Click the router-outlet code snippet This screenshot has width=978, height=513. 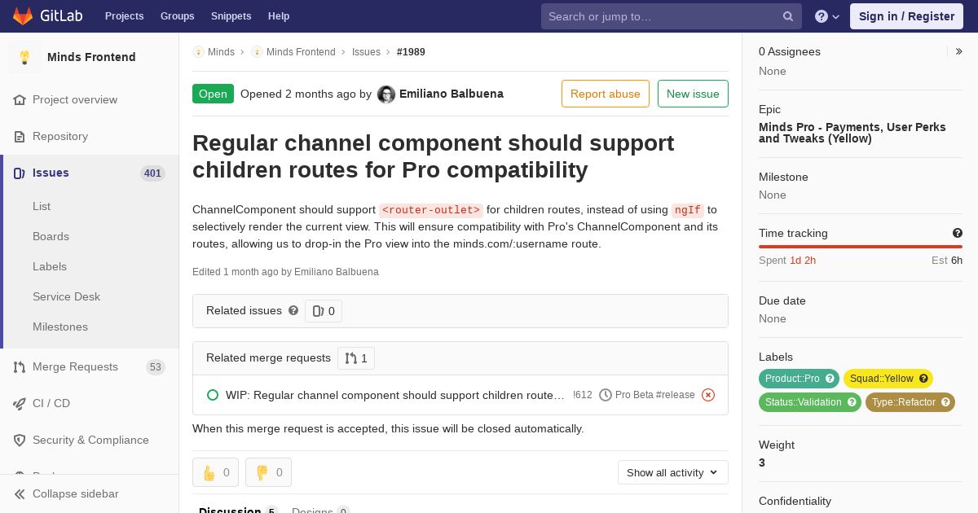tap(431, 210)
